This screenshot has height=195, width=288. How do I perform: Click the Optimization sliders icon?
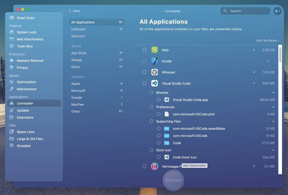click(12, 82)
